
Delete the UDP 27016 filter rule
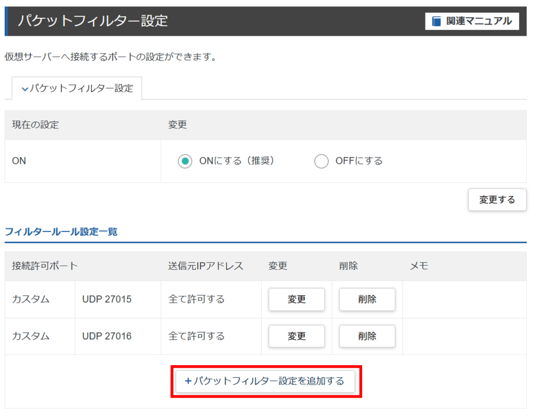(x=367, y=336)
